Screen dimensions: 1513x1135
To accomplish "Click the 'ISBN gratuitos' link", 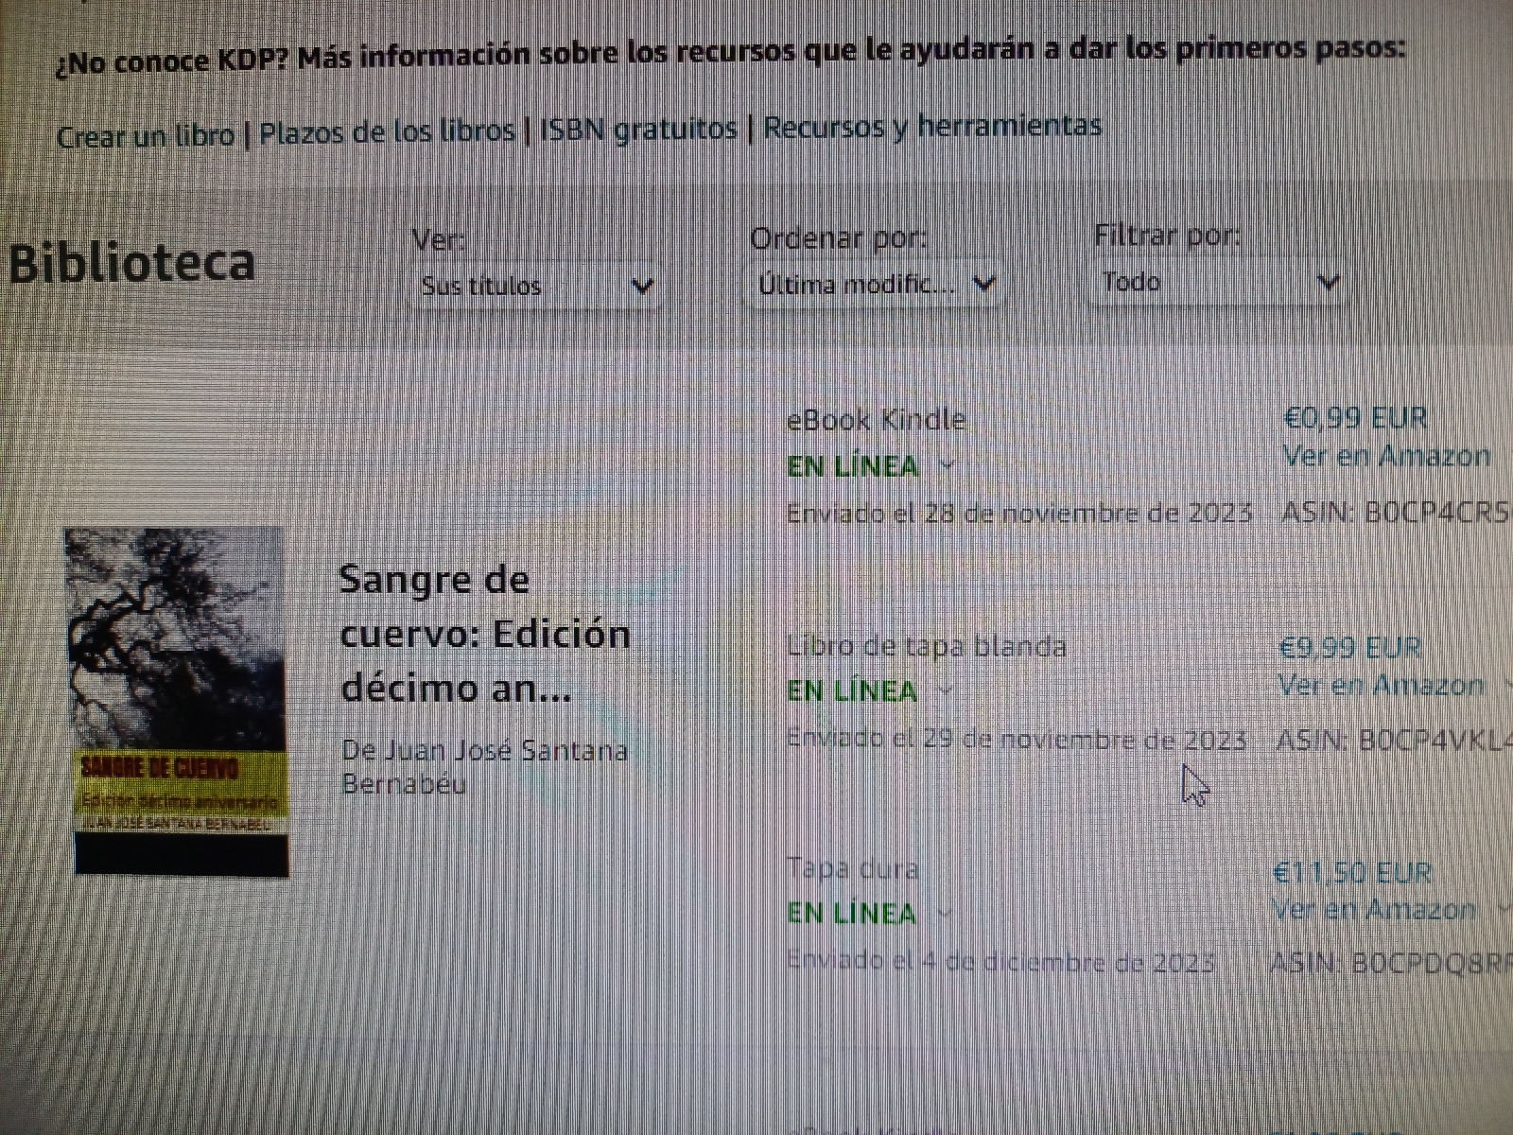I will coord(638,128).
